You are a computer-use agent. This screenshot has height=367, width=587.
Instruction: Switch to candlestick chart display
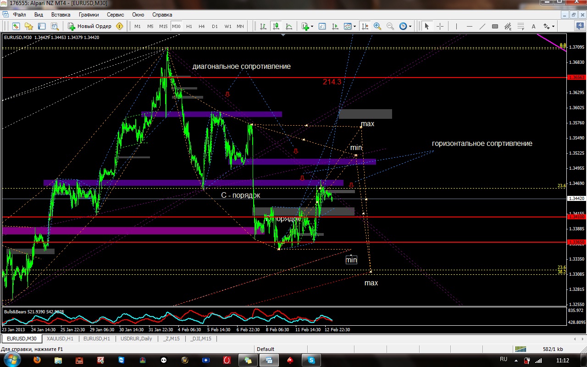click(x=276, y=26)
